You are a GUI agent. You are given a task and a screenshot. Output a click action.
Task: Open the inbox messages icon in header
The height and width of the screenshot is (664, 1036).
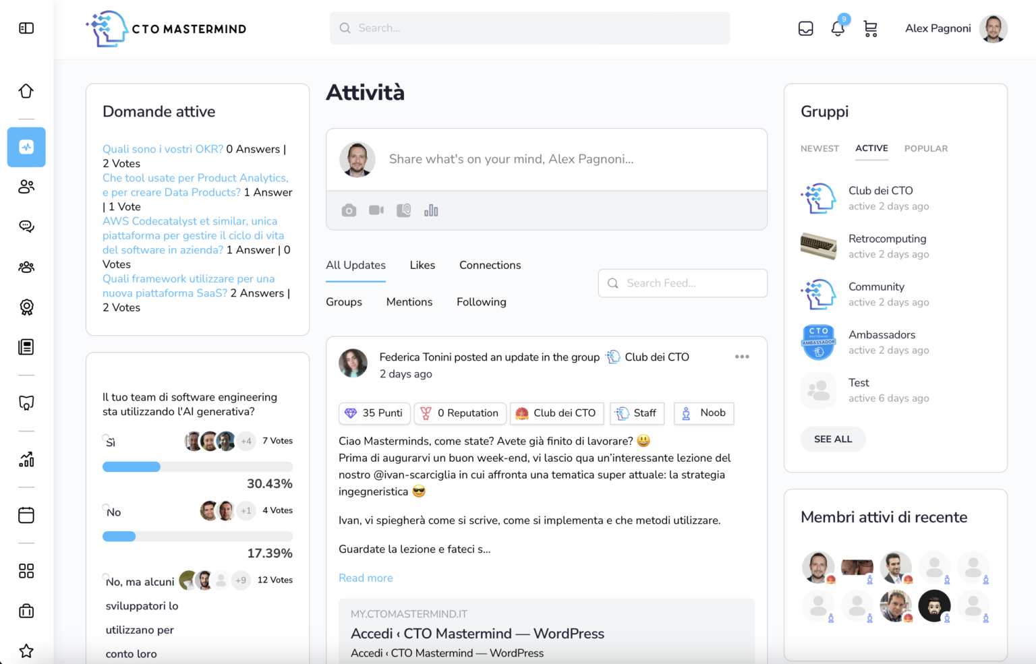[x=805, y=28]
